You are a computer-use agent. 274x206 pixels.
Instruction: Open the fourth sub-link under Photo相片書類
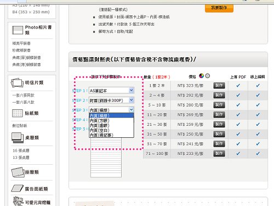tap(26, 64)
